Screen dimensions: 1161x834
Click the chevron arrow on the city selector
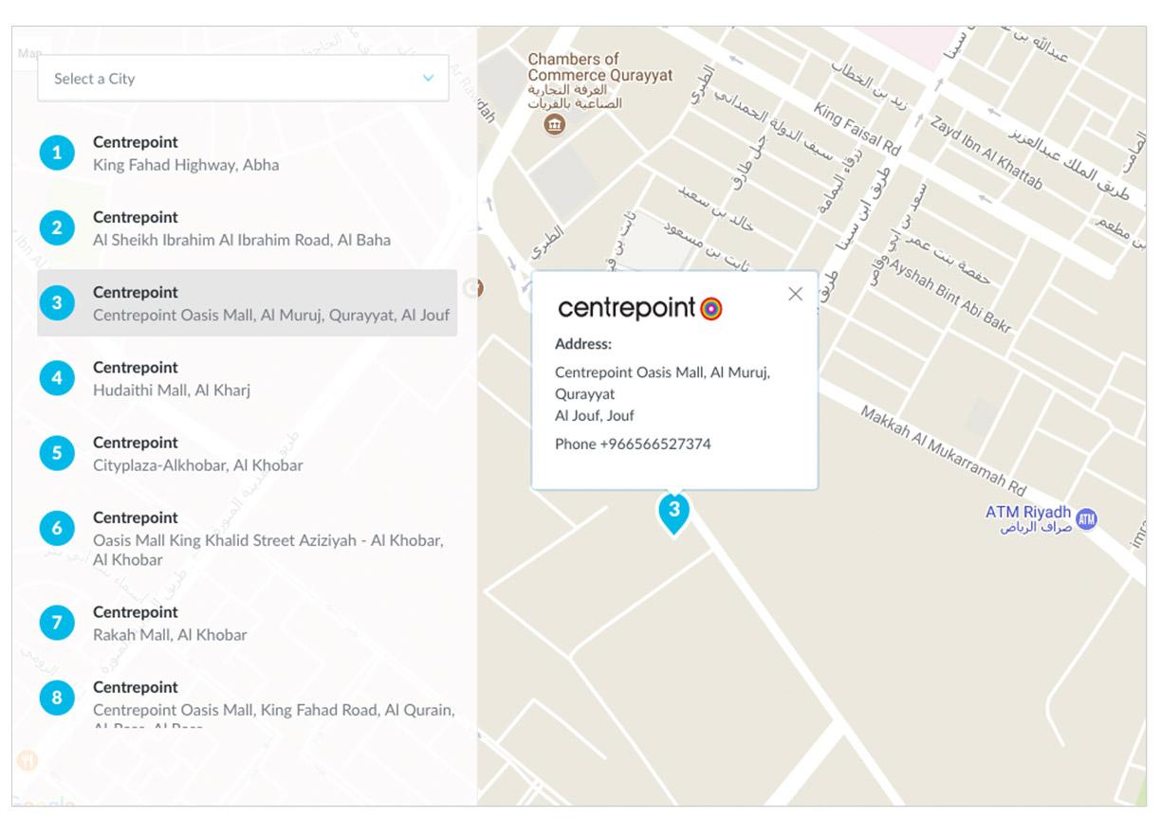[x=428, y=78]
